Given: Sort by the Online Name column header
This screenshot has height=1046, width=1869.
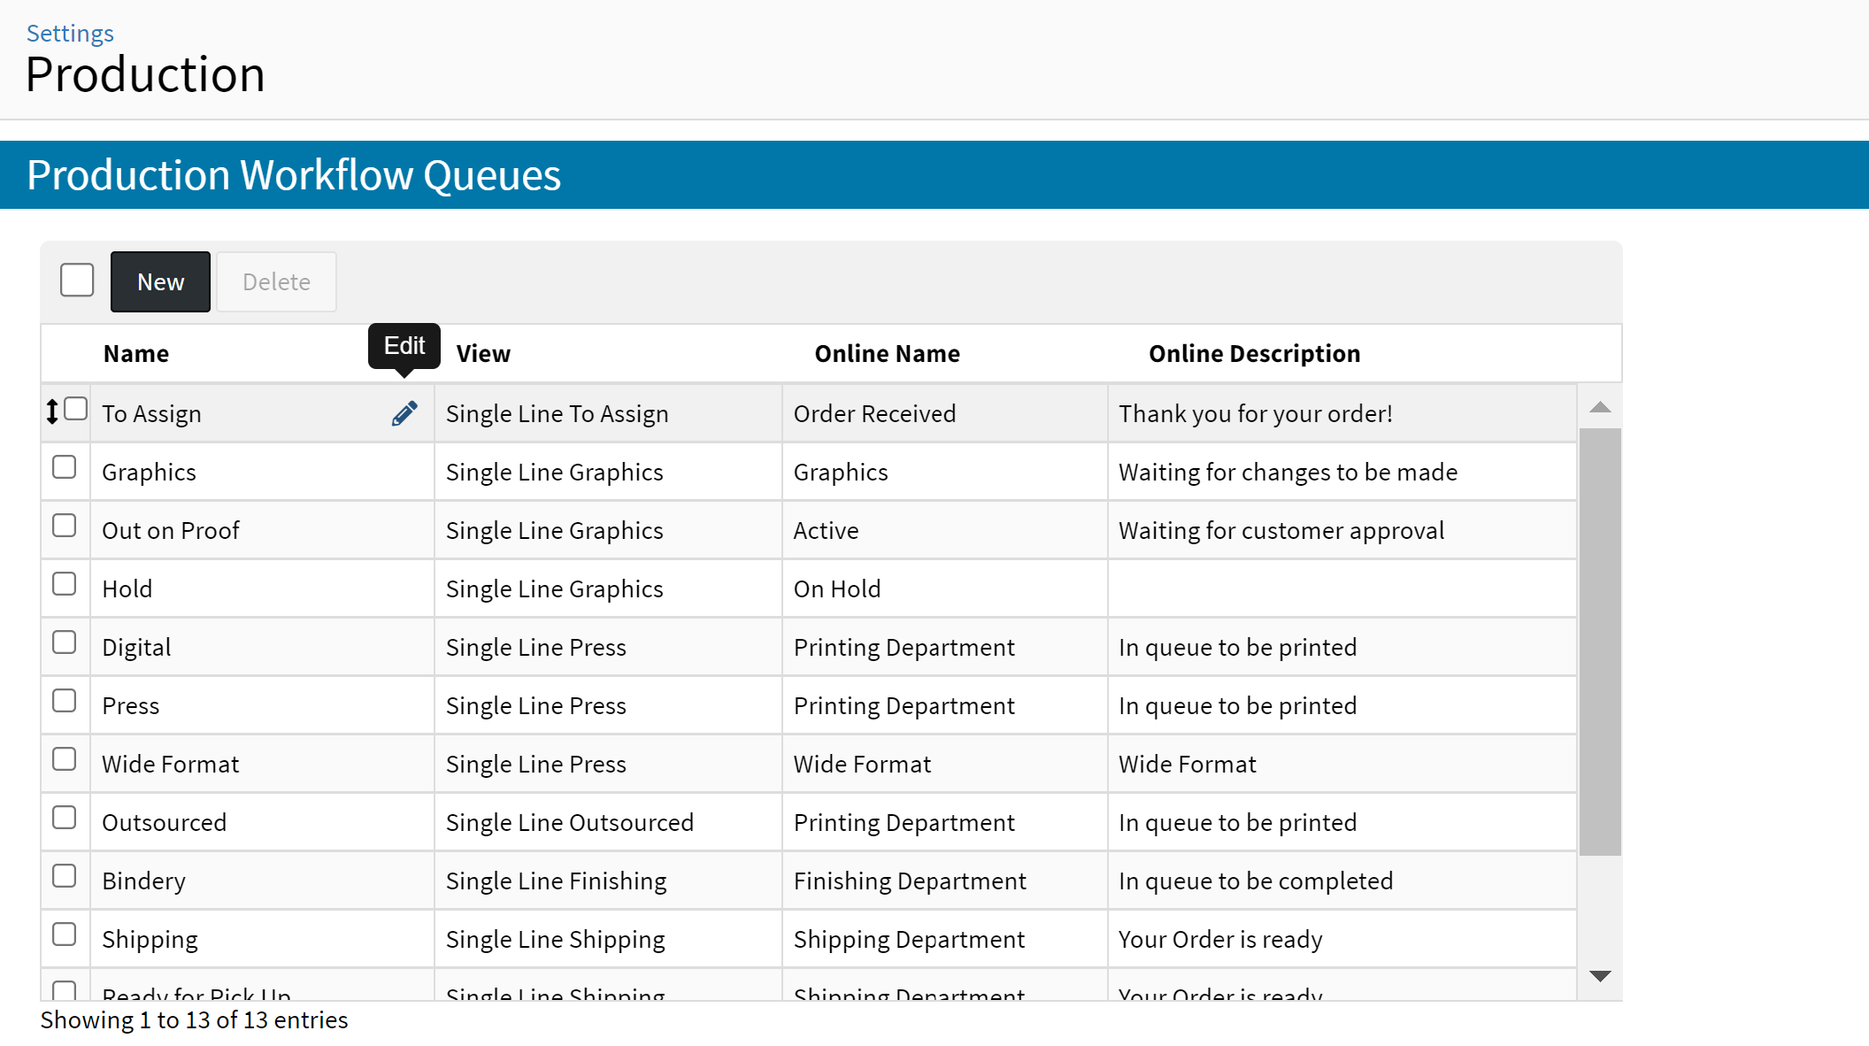Looking at the screenshot, I should (887, 354).
